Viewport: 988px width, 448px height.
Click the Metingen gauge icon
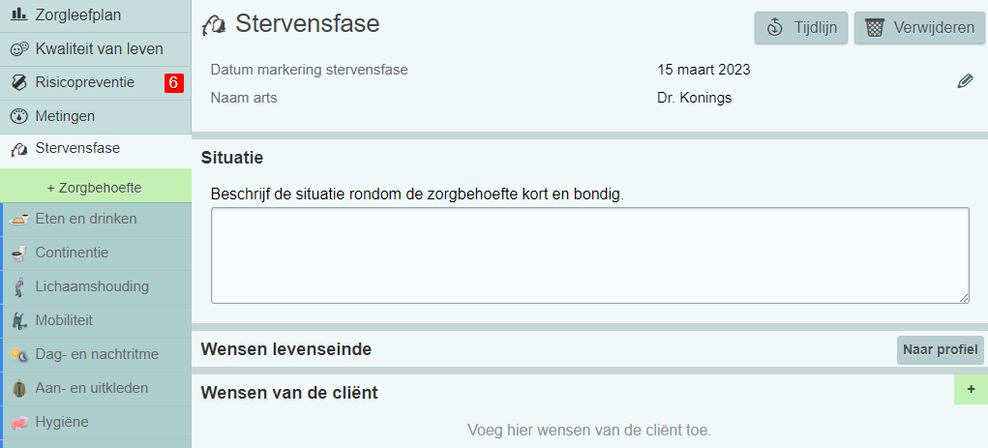(x=18, y=116)
